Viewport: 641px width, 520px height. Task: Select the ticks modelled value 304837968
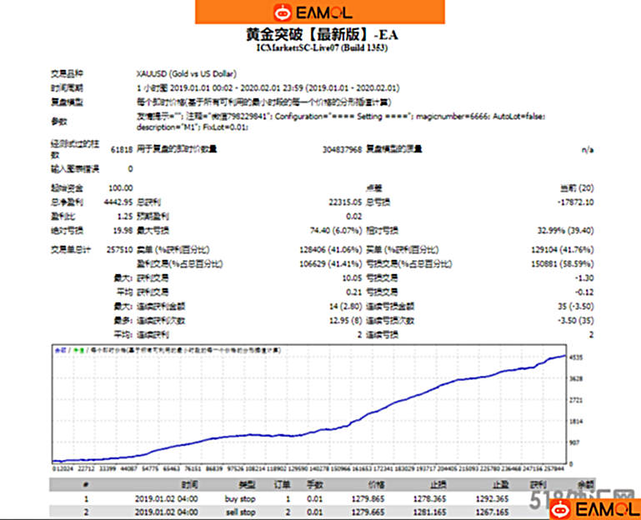[342, 150]
